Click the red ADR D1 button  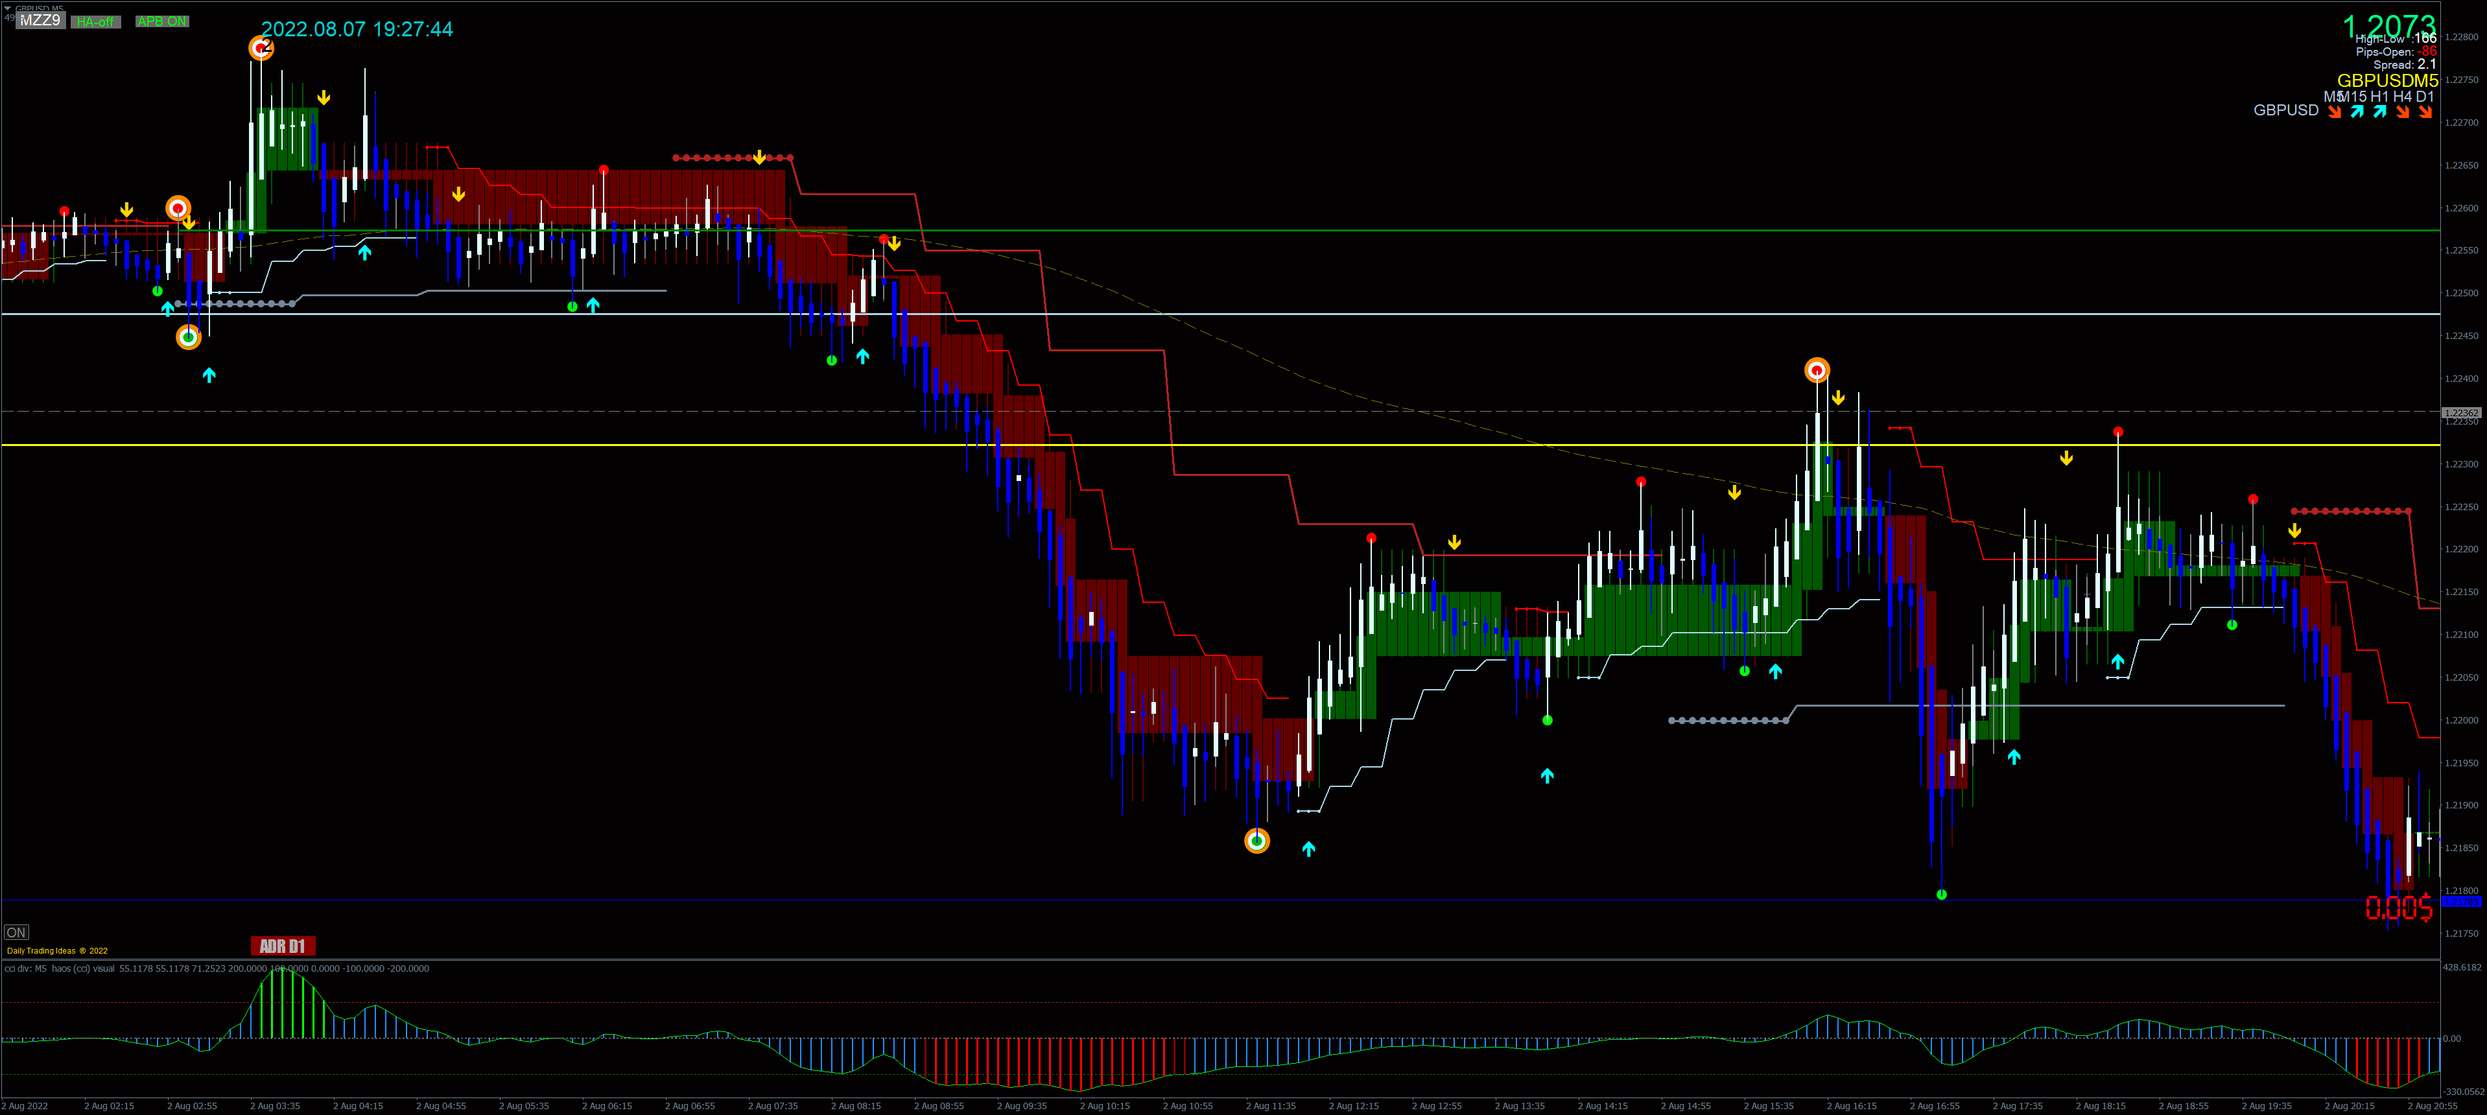point(282,945)
